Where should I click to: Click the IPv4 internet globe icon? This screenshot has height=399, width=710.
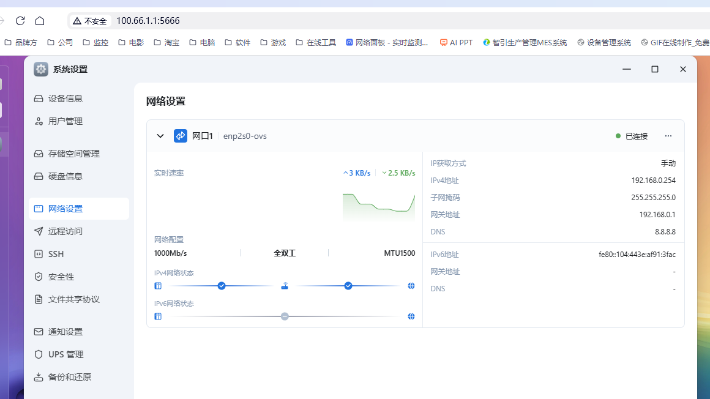pos(411,286)
